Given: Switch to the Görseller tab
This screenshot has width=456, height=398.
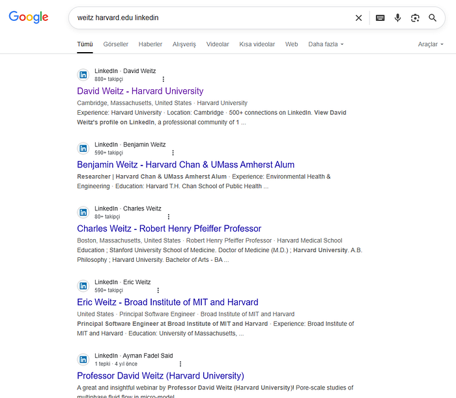Looking at the screenshot, I should click(x=116, y=44).
